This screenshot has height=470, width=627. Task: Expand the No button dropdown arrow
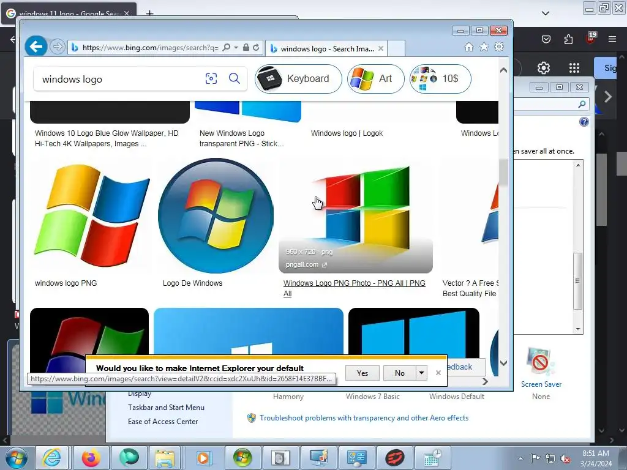[421, 373]
